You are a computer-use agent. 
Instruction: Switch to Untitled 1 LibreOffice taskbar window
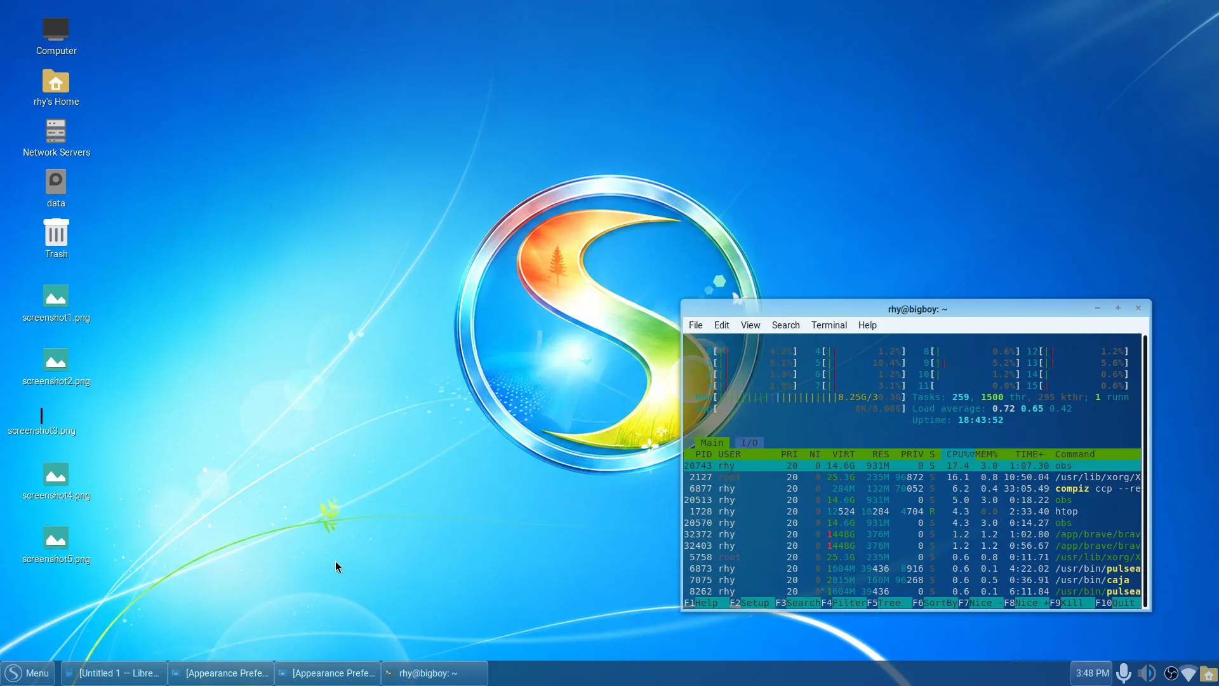tap(114, 673)
